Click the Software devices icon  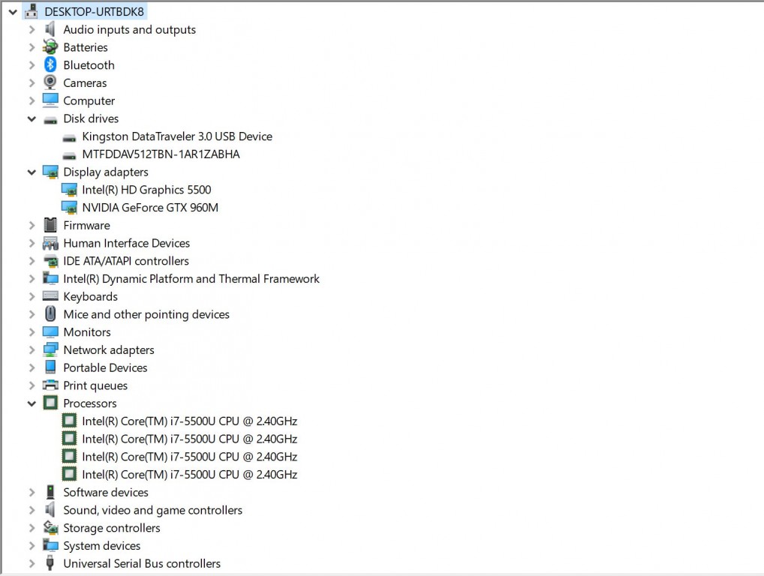click(50, 492)
